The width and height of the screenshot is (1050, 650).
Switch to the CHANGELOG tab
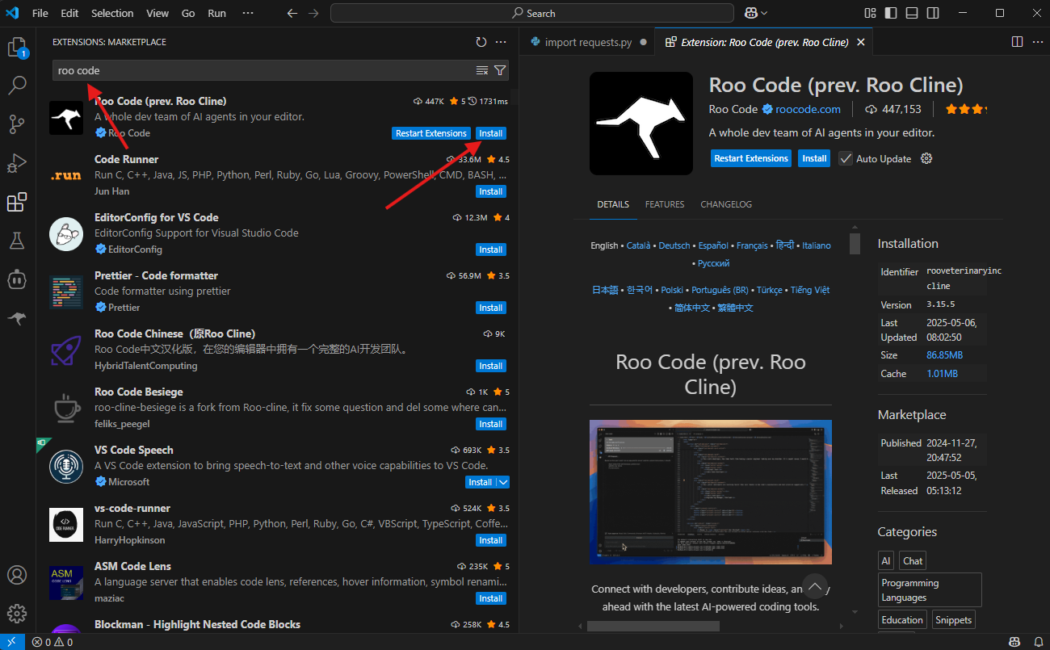coord(725,204)
